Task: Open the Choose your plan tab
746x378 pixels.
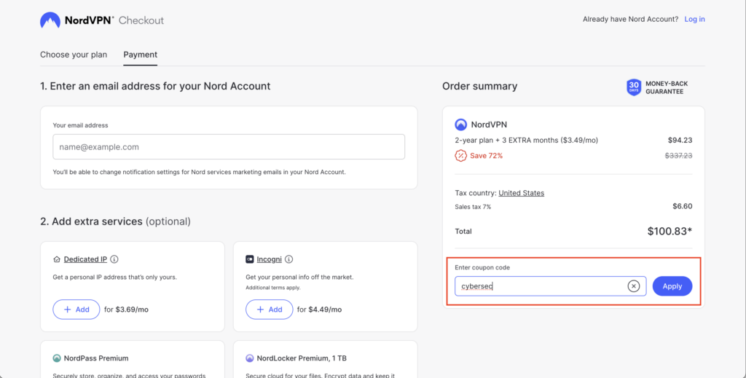Action: click(74, 55)
